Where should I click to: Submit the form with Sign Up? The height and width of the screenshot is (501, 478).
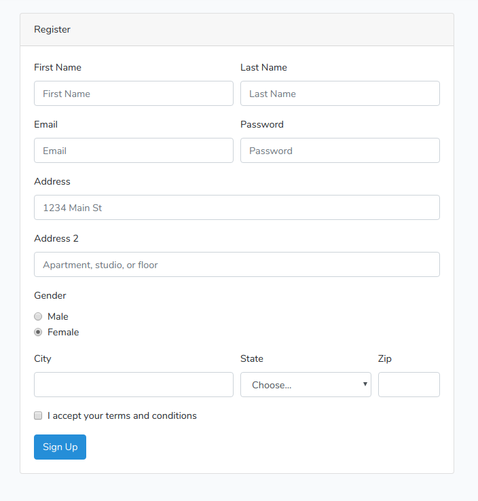(60, 447)
